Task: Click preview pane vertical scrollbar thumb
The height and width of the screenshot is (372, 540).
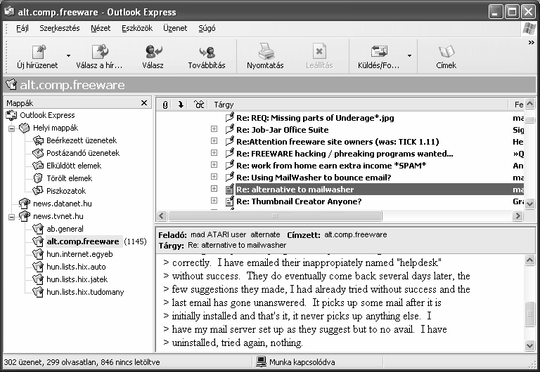Action: pos(529,314)
